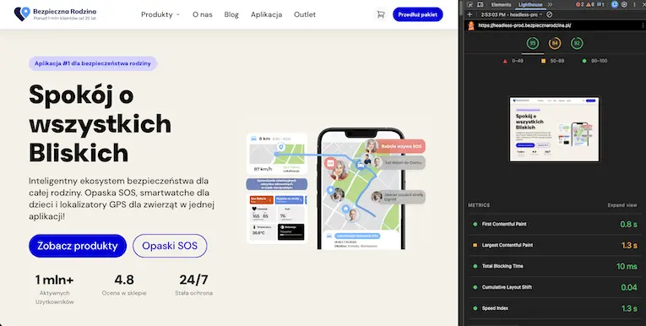Click the 'Spokój o wszystkich Bliskich' headline
Viewport: 646px width, 326px height.
pyautogui.click(x=100, y=123)
